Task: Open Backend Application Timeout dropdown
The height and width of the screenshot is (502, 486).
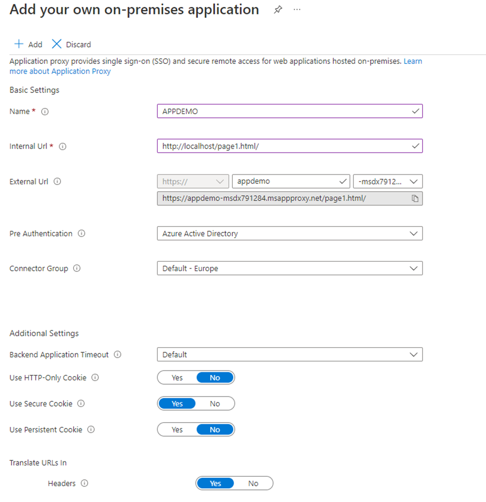Action: click(289, 354)
